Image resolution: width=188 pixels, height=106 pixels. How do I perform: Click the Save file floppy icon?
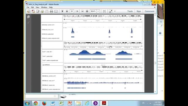pos(47,11)
